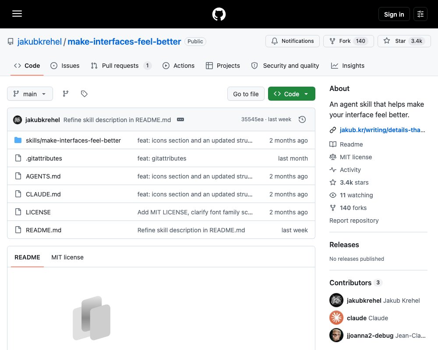Click jakubkrehel avatar in latest commit row
438x350 pixels.
click(18, 120)
